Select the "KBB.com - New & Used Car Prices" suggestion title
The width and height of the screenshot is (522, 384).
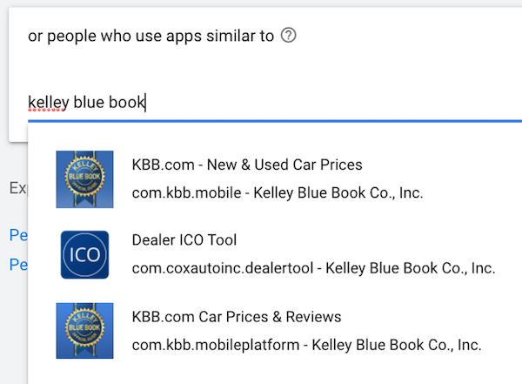[x=247, y=165]
